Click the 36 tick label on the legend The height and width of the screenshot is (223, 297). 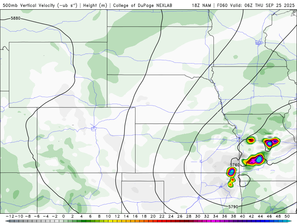coord(225,216)
